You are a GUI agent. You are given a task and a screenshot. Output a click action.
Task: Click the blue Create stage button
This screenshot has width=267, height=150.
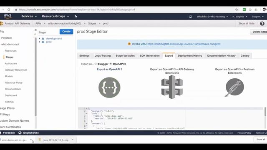66,32
